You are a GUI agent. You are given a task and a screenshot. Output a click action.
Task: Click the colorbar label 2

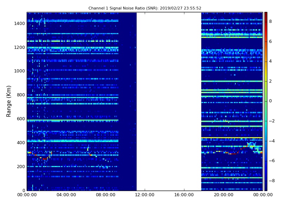point(270,81)
